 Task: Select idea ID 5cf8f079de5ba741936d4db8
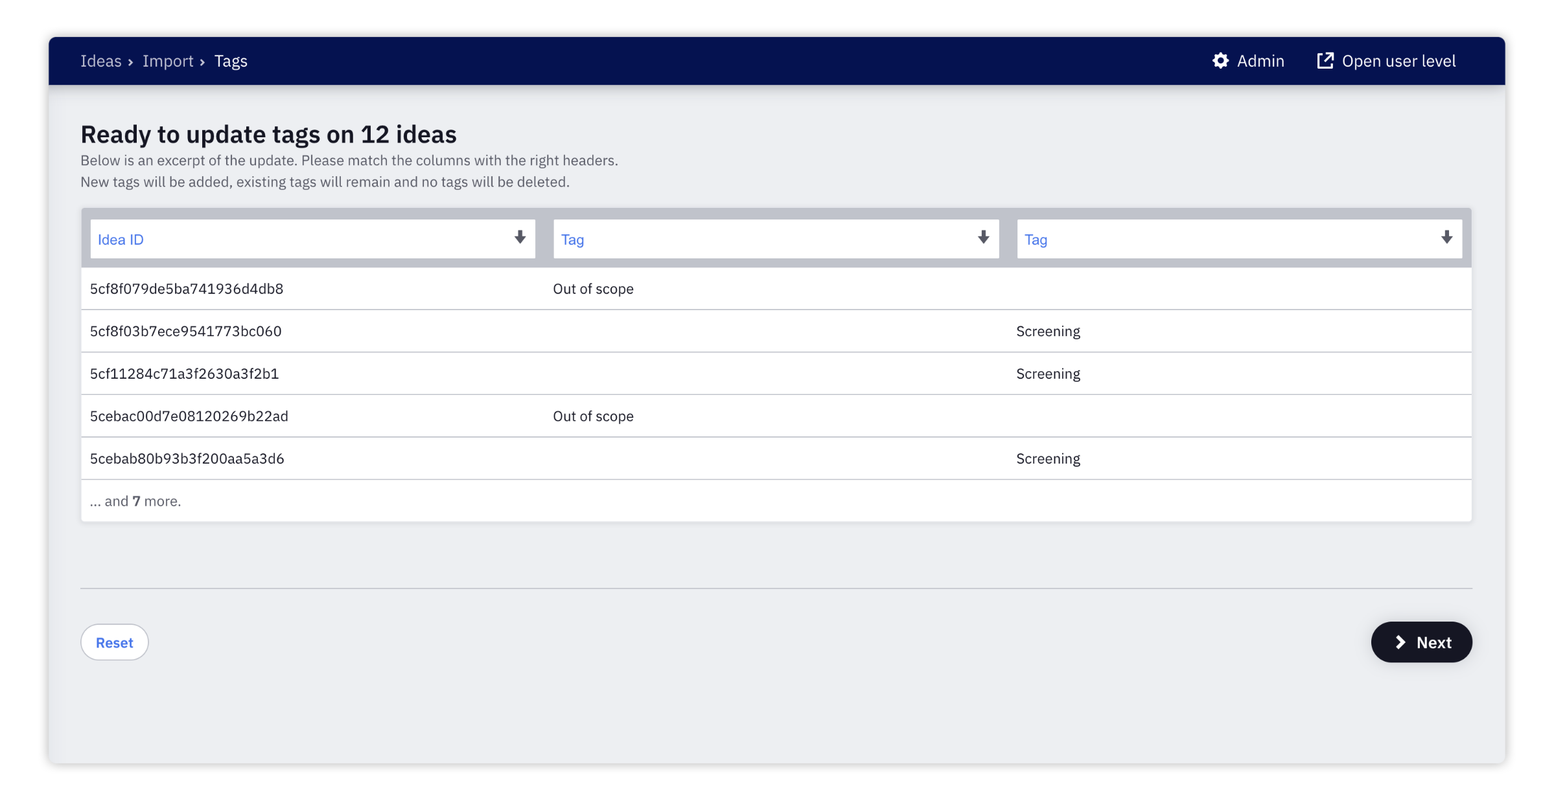(x=187, y=289)
